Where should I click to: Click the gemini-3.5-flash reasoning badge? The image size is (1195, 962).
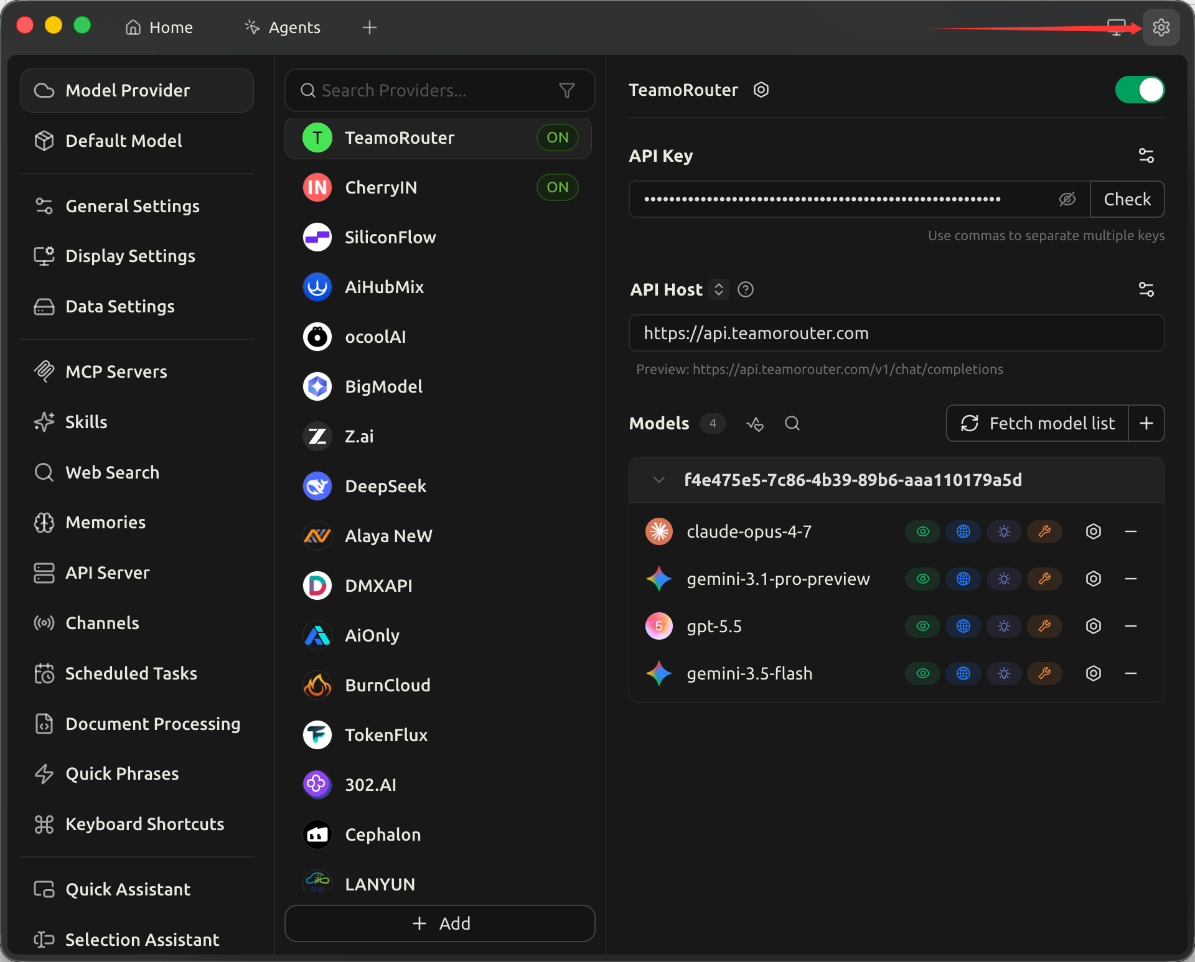pyautogui.click(x=1004, y=673)
